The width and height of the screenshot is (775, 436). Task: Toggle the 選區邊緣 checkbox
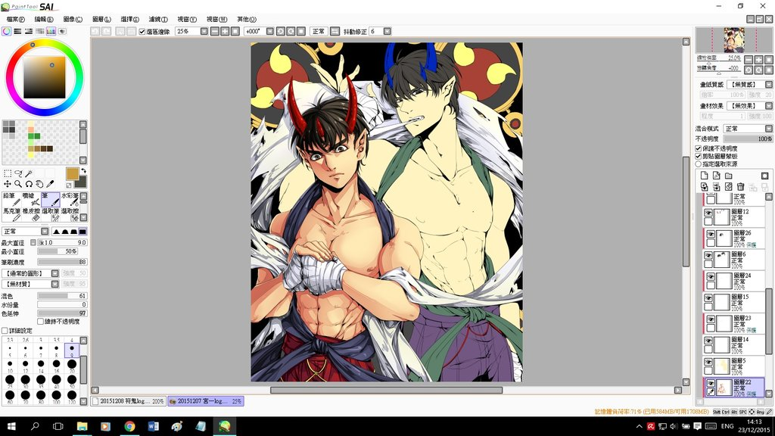[142, 32]
